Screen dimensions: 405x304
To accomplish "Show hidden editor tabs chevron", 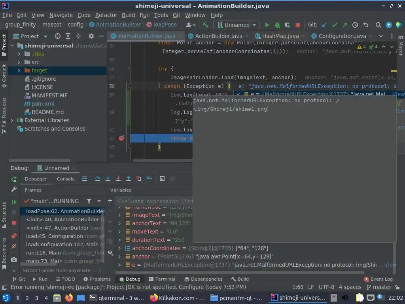I will click(381, 36).
